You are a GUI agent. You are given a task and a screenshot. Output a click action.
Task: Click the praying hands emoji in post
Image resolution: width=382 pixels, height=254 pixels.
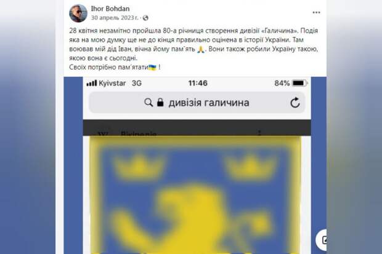pos(201,49)
